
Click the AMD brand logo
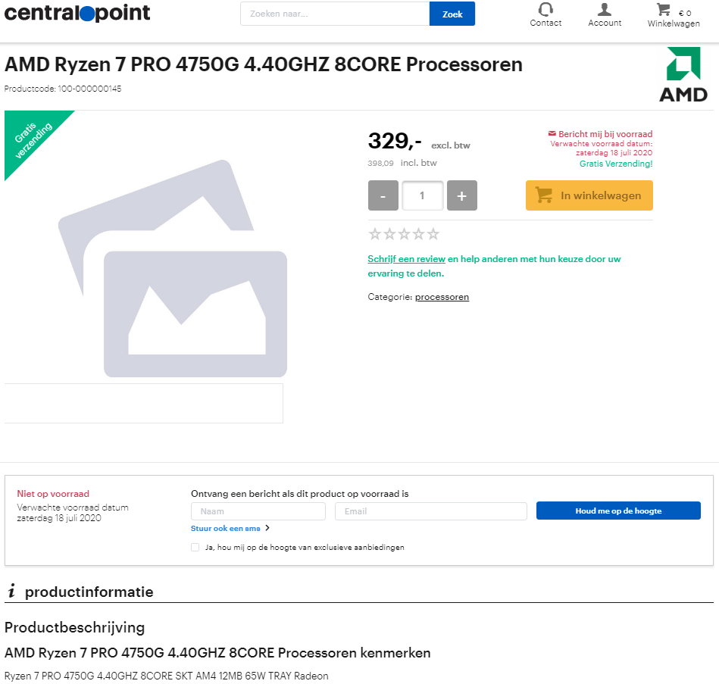(x=683, y=74)
